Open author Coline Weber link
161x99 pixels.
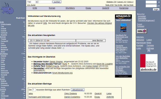(x=92, y=66)
